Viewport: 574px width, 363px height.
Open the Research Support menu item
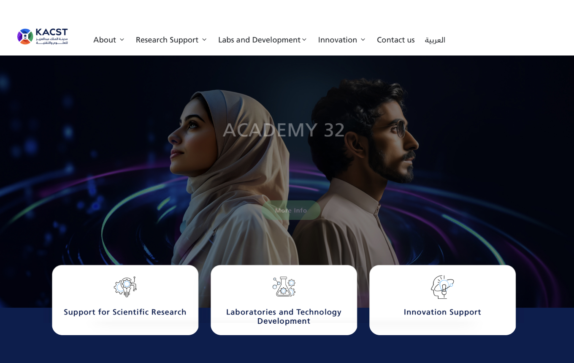point(167,40)
